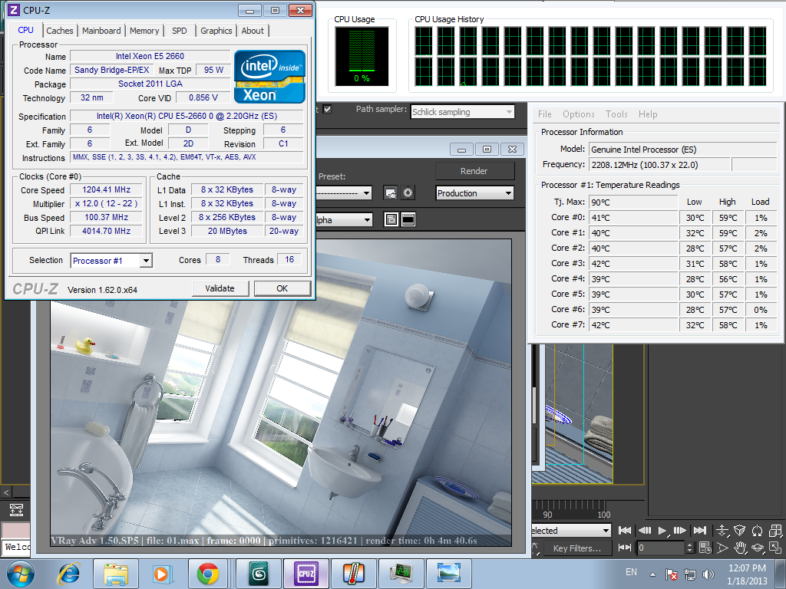This screenshot has width=786, height=589.
Task: Click OK button in CPU-Z
Action: point(282,288)
